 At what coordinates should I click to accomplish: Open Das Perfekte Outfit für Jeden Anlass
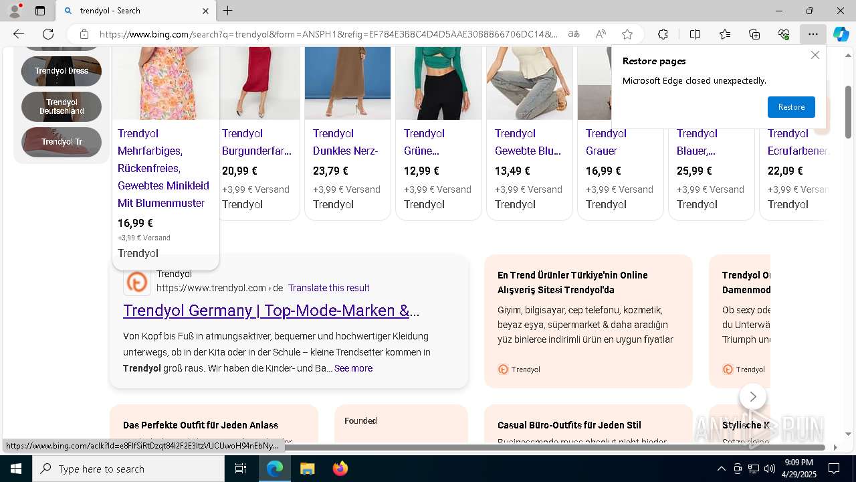(201, 425)
